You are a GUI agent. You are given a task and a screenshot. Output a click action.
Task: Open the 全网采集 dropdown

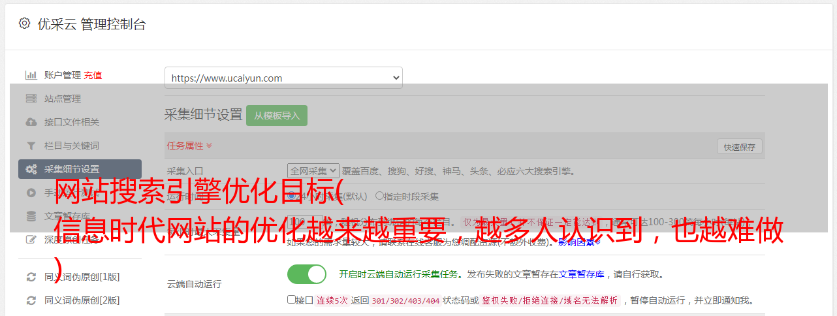[x=313, y=171]
